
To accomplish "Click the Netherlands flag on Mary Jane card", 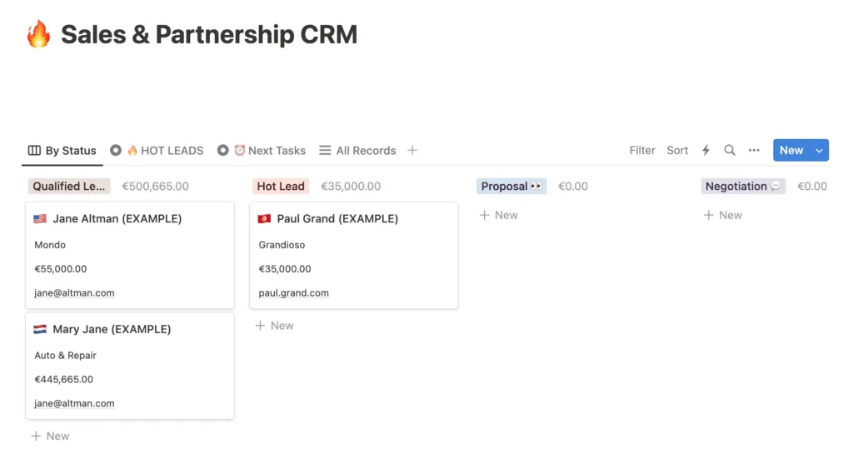I will (40, 329).
